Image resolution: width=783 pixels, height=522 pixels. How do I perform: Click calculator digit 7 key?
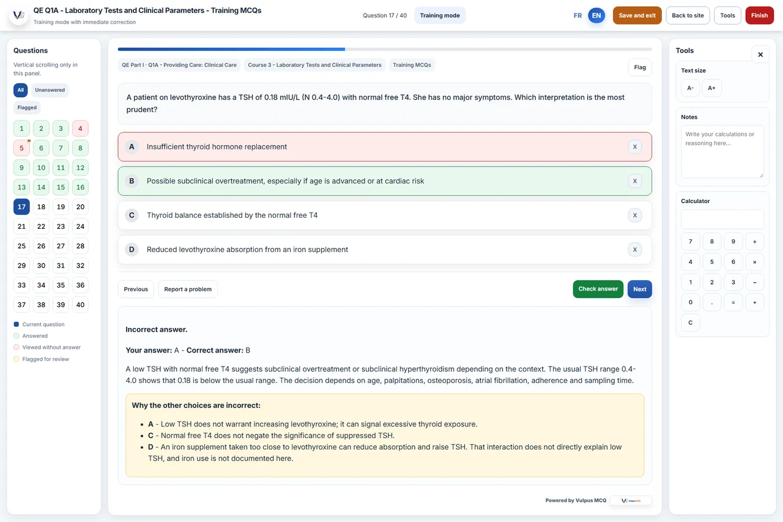690,242
